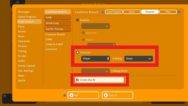The height and width of the screenshot is (106, 188).
Task: Switch to the Game Progress tab
Action: pos(114,12)
